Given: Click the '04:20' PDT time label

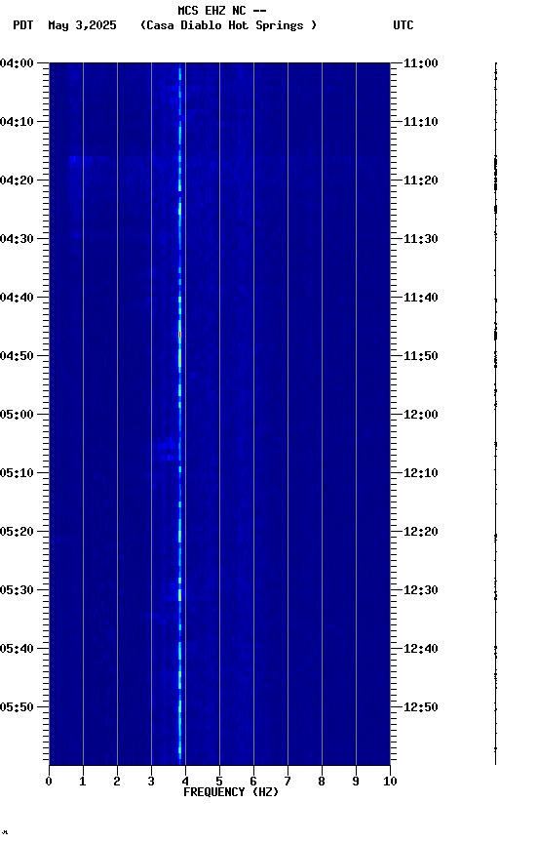Looking at the screenshot, I should click(x=17, y=181).
